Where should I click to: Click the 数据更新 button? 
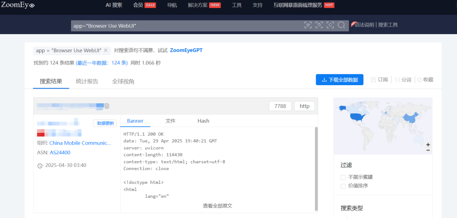coord(105,124)
